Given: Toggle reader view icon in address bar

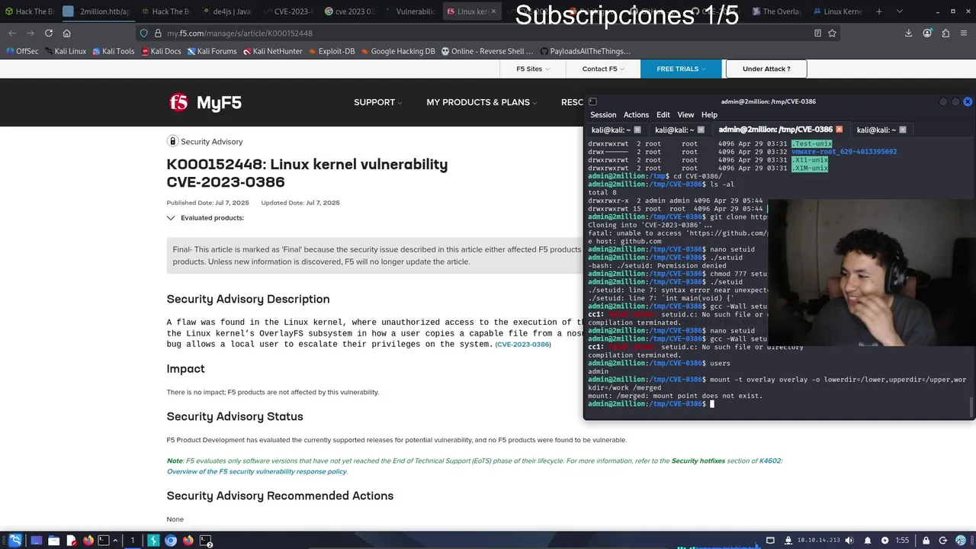Looking at the screenshot, I should click(x=817, y=33).
